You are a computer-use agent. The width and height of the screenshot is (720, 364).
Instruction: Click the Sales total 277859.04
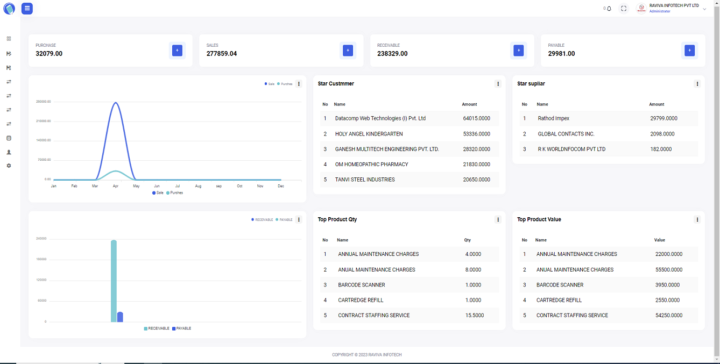click(222, 54)
